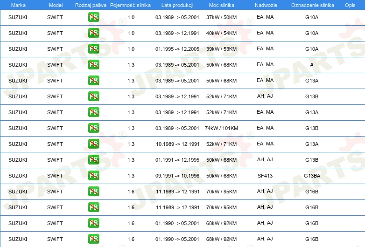Click the Model column header
Screen dimensions: 365x247
[x=56, y=5]
